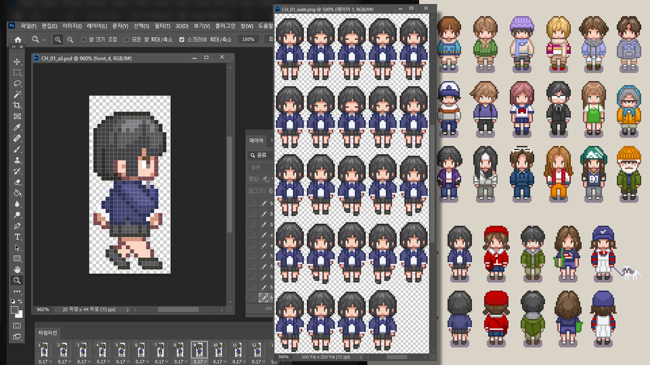Enable the 모든 창 확대/축소 checkbox
Image resolution: width=650 pixels, height=365 pixels.
pos(126,39)
